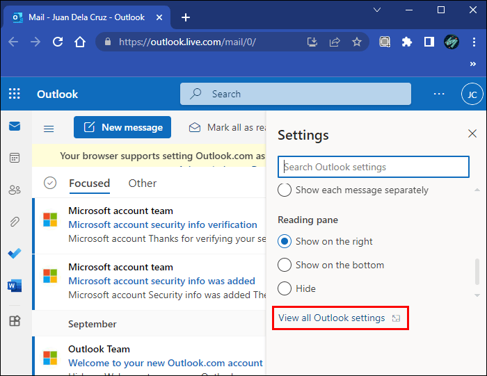
Task: Open the To Do checkmark icon
Action: tap(15, 254)
